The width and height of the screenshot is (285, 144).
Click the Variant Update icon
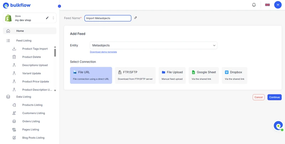click(x=14, y=73)
